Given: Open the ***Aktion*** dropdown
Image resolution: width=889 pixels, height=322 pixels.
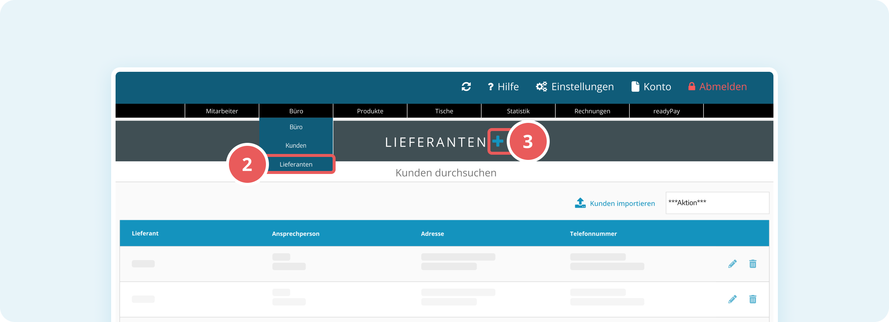Looking at the screenshot, I should click(x=717, y=203).
